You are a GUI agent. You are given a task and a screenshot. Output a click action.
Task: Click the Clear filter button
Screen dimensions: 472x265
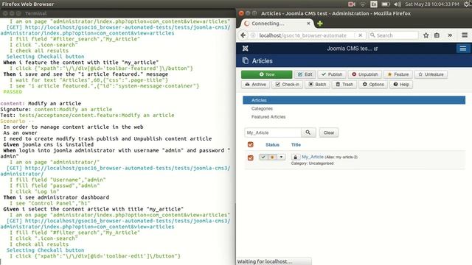coord(329,132)
